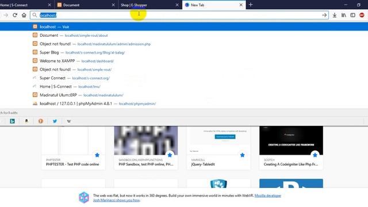Choose Home | S-Connect localhost/lms suggestion
This screenshot has width=368, height=207.
[x=184, y=87]
